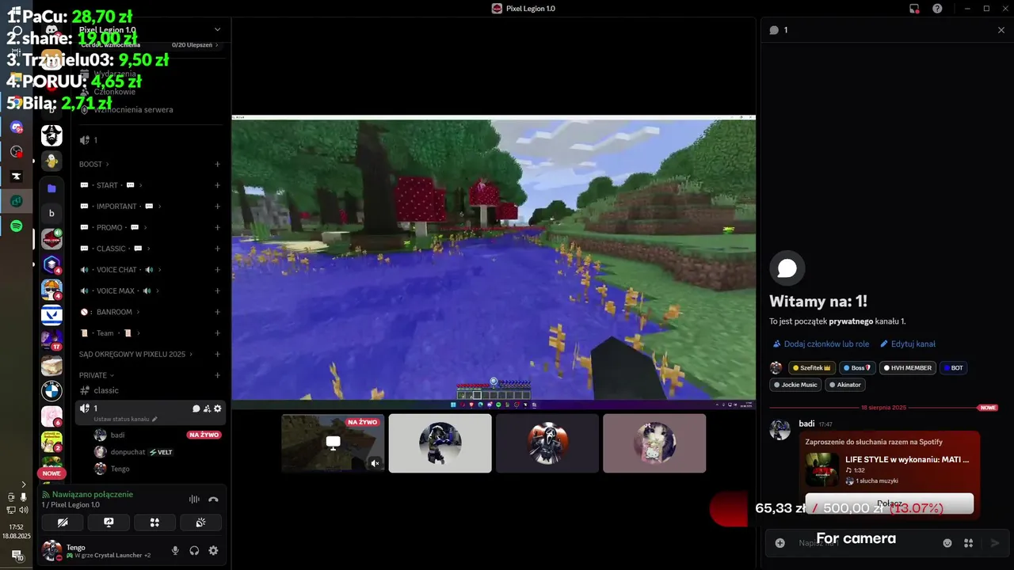Open the soundboard in the voice panel

200,522
